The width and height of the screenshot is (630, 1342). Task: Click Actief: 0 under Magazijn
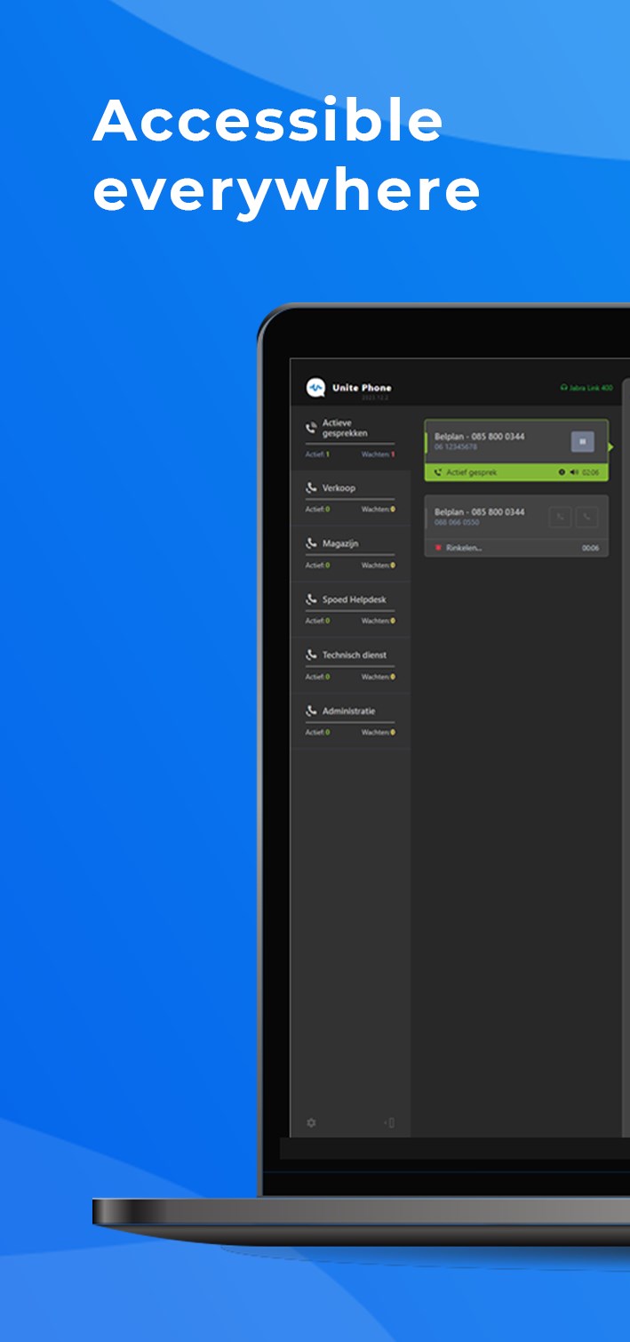point(317,565)
